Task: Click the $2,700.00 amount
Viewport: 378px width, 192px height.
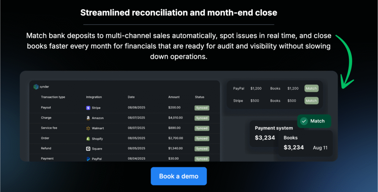Action: pyautogui.click(x=175, y=138)
